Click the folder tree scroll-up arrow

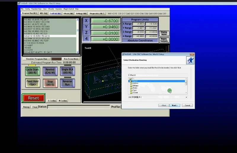186,79
